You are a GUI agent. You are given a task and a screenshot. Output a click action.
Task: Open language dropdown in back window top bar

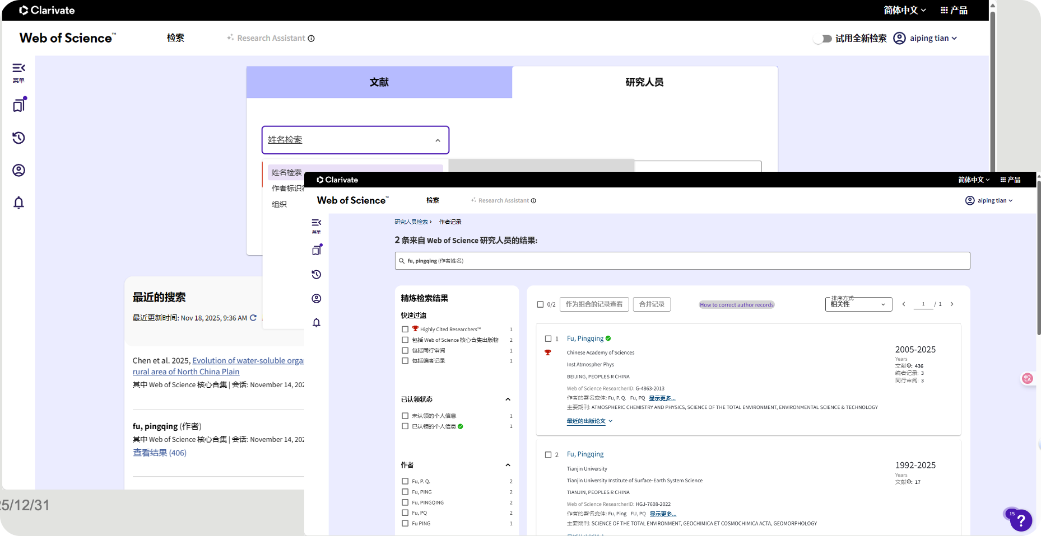coord(904,10)
